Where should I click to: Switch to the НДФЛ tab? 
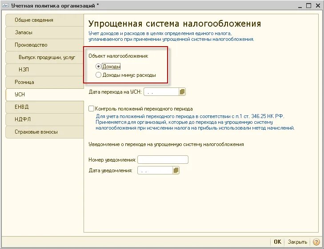point(44,119)
